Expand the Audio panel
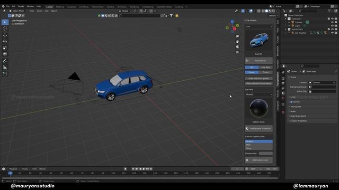Viewport: 339px width, 190px height. point(293,111)
